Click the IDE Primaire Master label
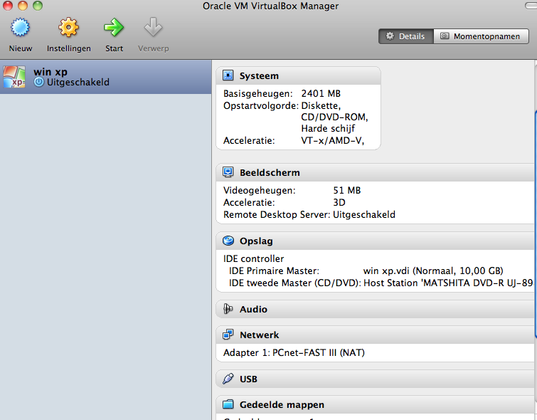This screenshot has width=537, height=420. tap(274, 271)
